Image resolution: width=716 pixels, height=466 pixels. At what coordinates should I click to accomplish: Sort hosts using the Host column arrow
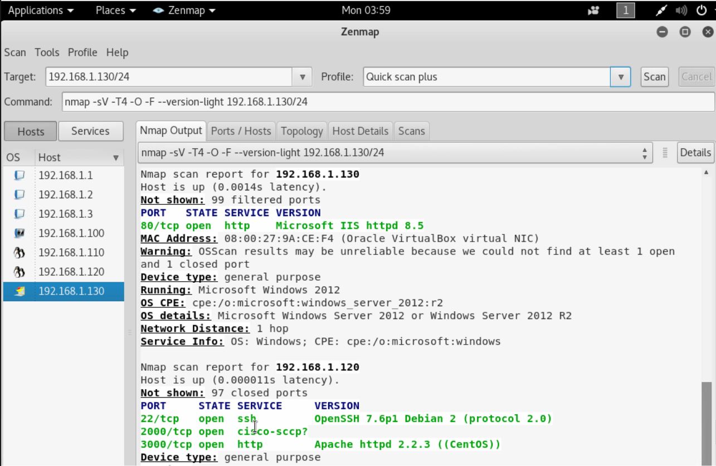116,158
